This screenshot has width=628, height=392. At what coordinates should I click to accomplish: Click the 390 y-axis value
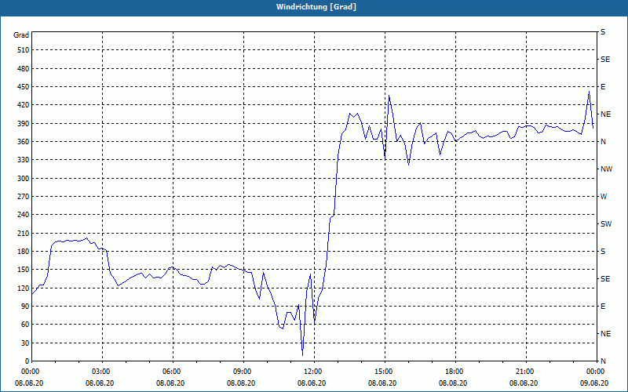tap(23, 124)
